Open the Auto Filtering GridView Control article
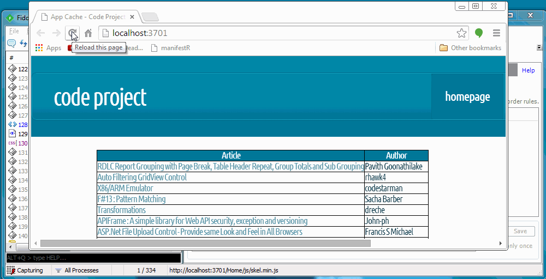The height and width of the screenshot is (279, 546). [142, 177]
